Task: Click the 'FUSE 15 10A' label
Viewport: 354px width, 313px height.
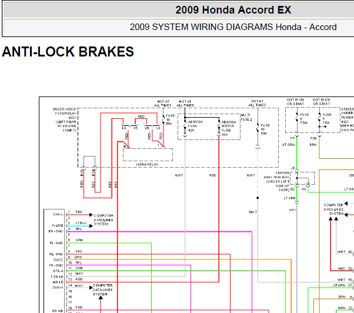Action: [x=265, y=129]
